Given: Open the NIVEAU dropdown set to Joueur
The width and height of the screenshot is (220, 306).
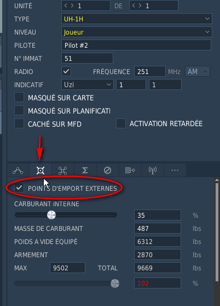Looking at the screenshot, I should pos(137,32).
